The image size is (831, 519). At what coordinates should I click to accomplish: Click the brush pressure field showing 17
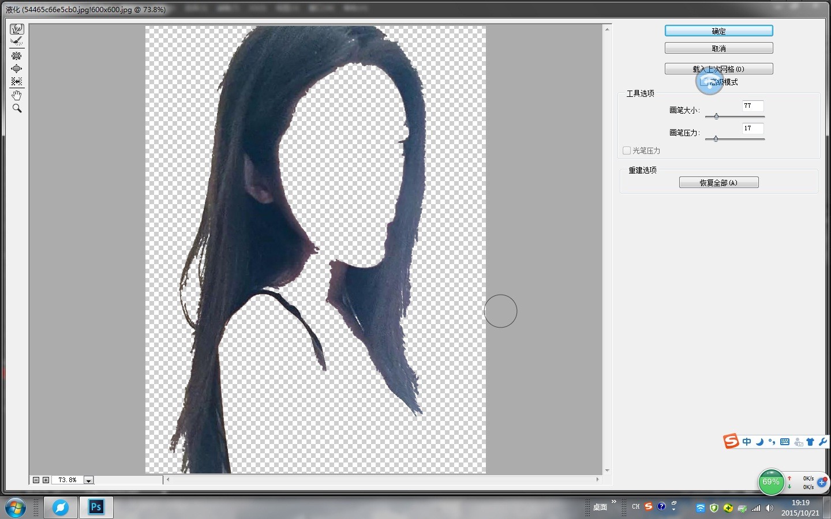click(753, 128)
